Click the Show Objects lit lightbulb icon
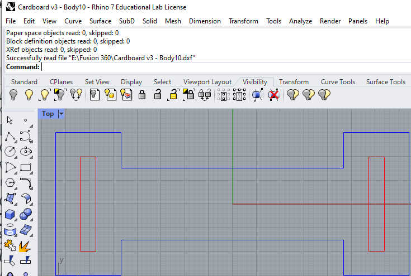The image size is (411, 276). pyautogui.click(x=29, y=95)
